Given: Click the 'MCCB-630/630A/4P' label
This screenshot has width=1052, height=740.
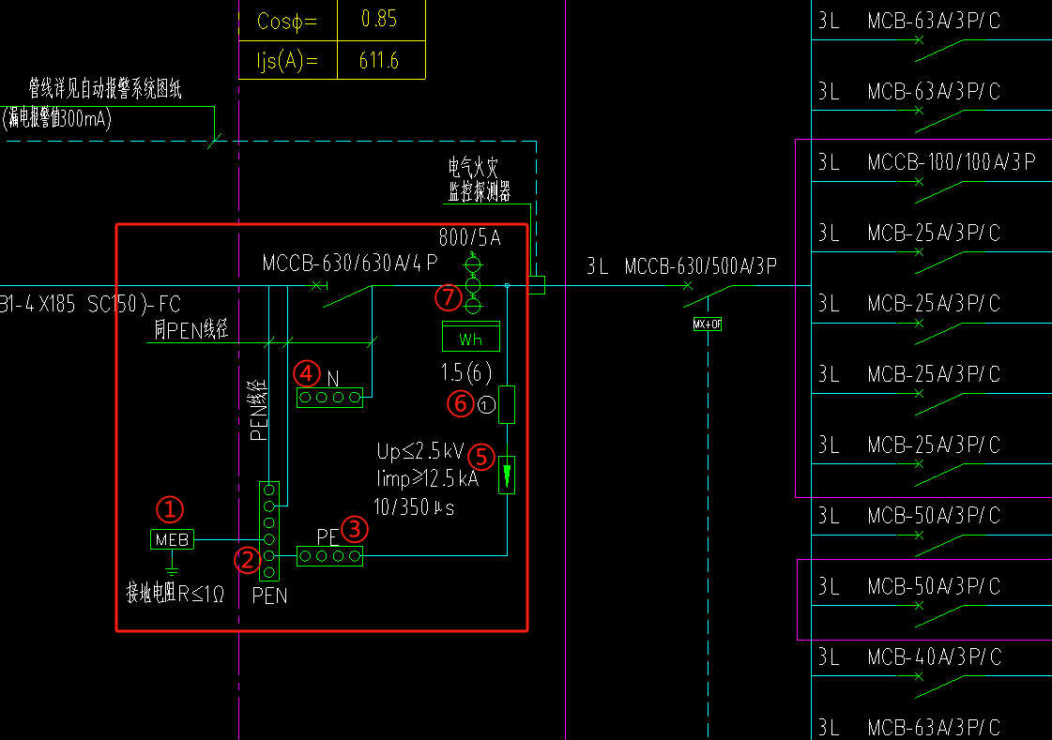Looking at the screenshot, I should click(350, 263).
